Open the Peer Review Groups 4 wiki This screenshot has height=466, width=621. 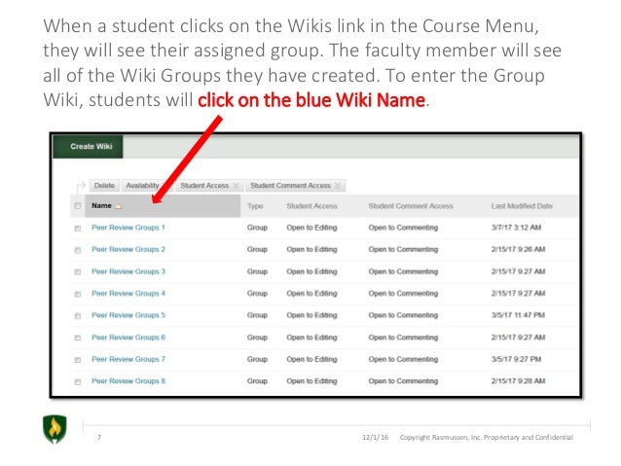[128, 294]
